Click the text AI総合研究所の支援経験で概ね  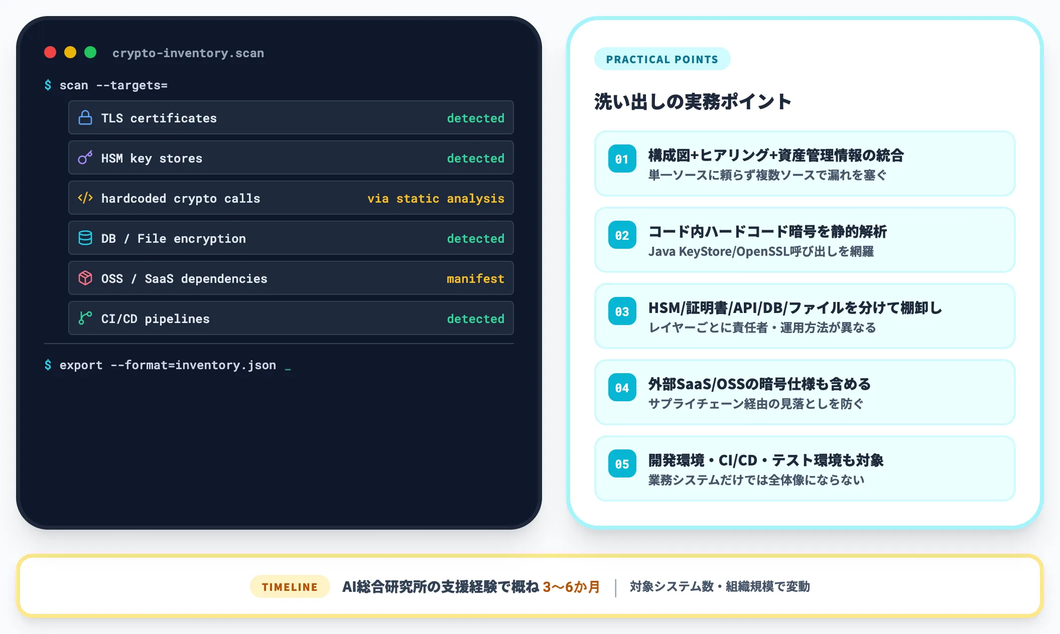tap(441, 587)
